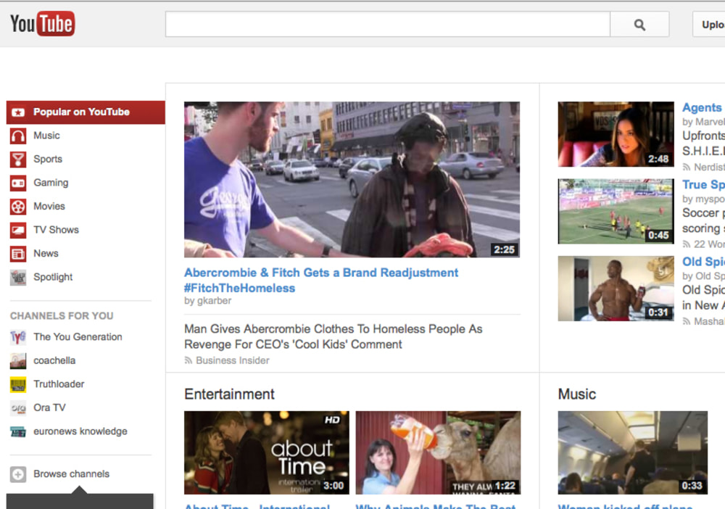Viewport: 725px width, 509px height.
Task: Open the Spotlight sidebar entry
Action: click(x=53, y=277)
